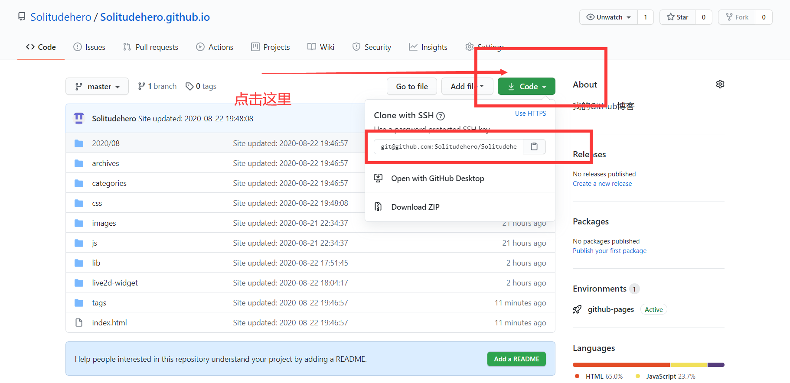Click the tag icon next to 0 tags
The height and width of the screenshot is (383, 790).
(189, 87)
